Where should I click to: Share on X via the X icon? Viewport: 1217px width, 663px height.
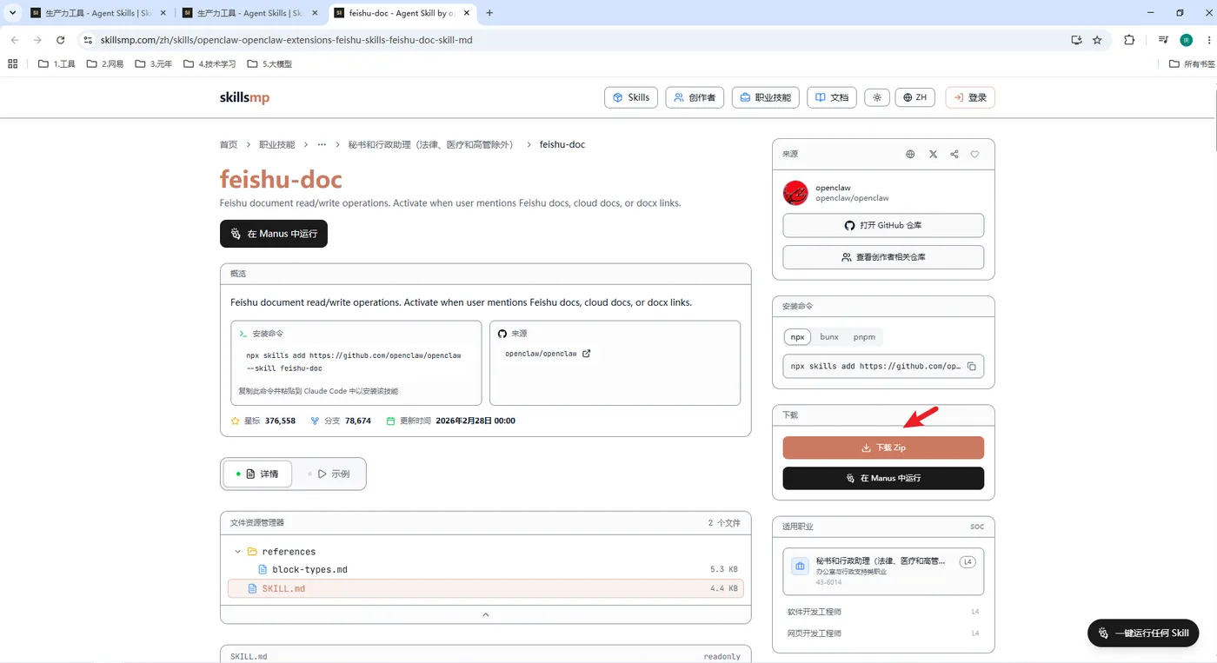pos(933,154)
